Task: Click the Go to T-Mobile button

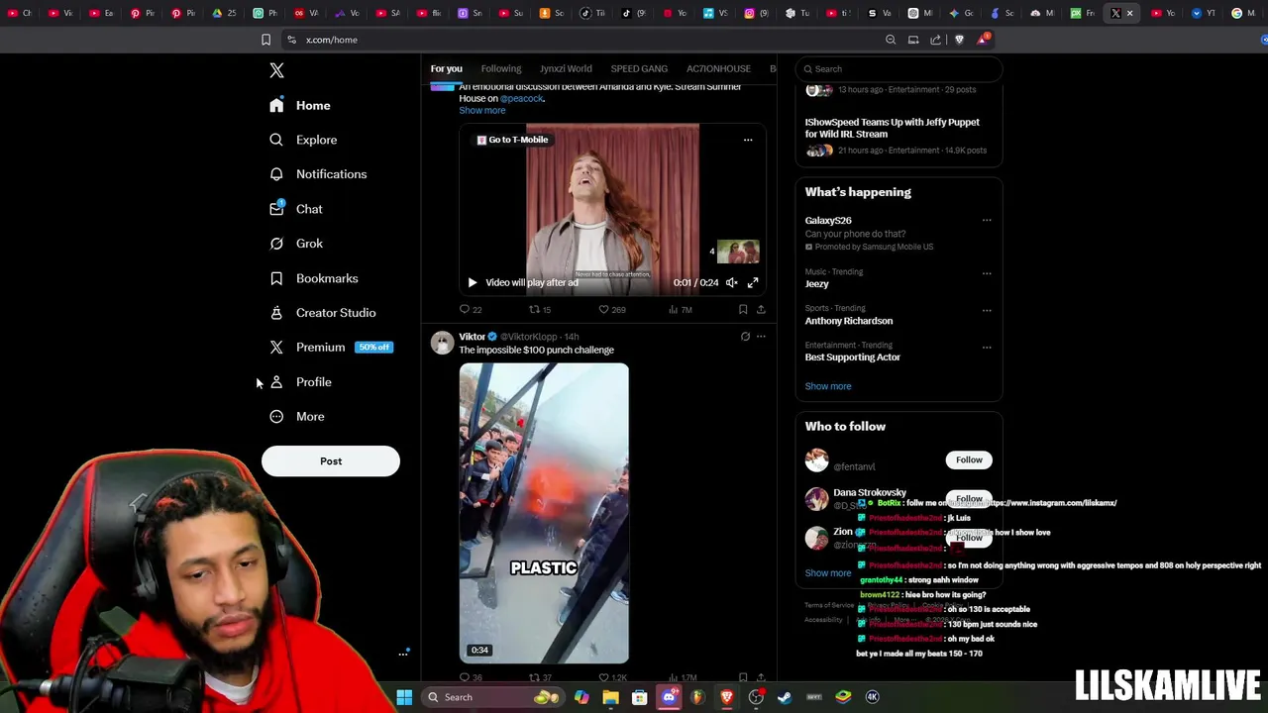Action: click(512, 140)
